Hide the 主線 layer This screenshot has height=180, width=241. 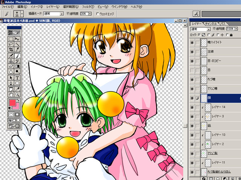pos(192,52)
